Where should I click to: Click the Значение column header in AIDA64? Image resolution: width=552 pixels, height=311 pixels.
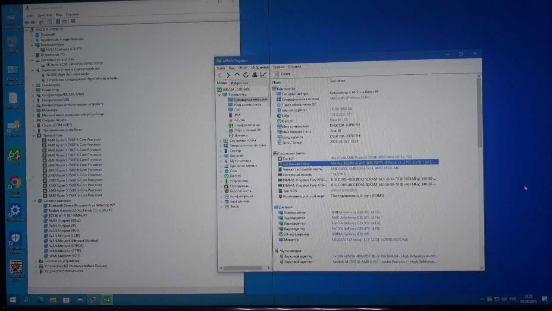pos(338,81)
